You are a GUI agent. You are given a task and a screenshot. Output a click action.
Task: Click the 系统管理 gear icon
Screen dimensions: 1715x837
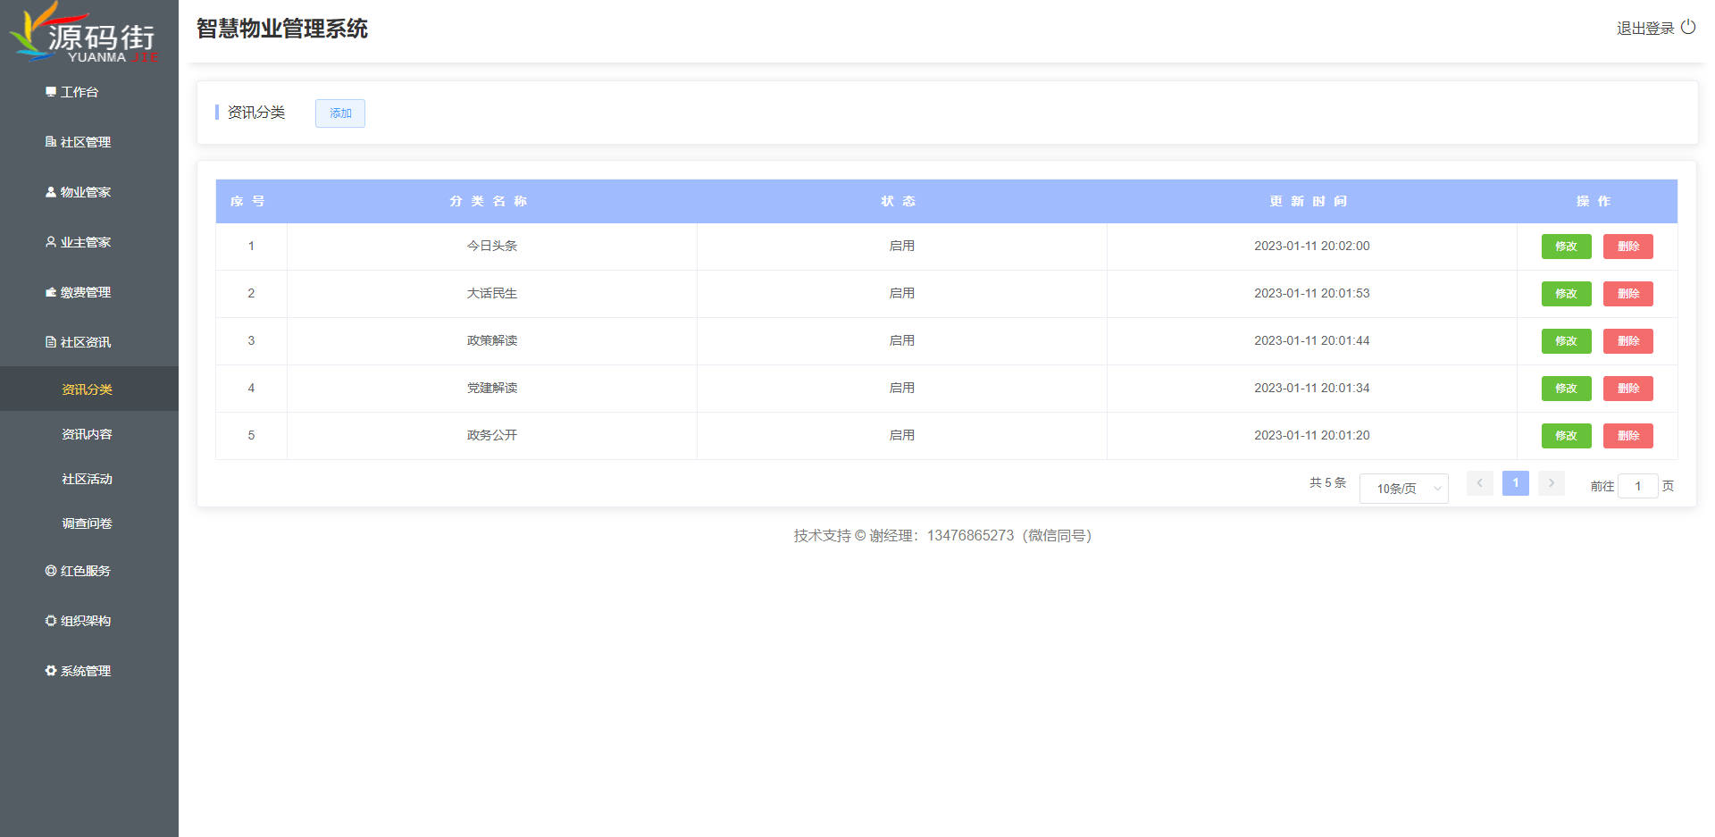point(51,671)
